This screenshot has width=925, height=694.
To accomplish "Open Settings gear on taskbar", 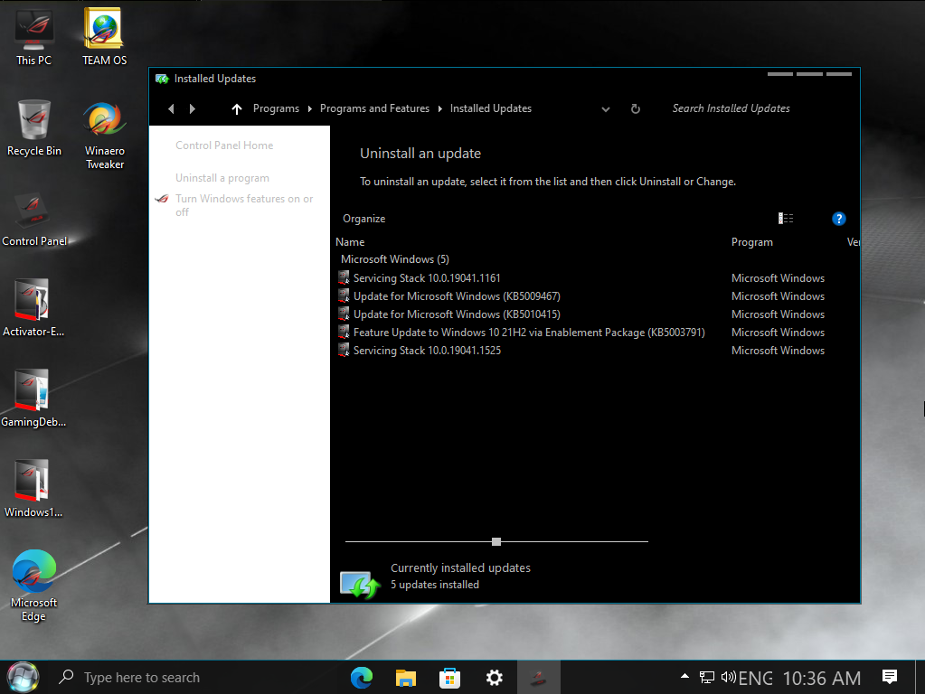I will coord(495,678).
